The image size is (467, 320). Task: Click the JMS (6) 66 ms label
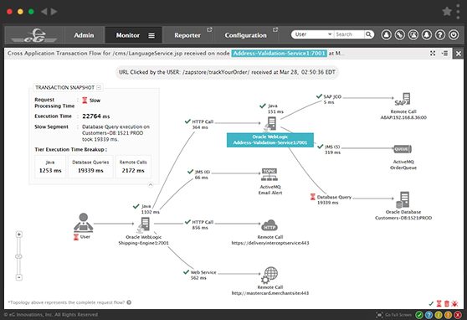tap(203, 175)
